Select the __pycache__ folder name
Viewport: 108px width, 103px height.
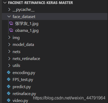[24, 10]
